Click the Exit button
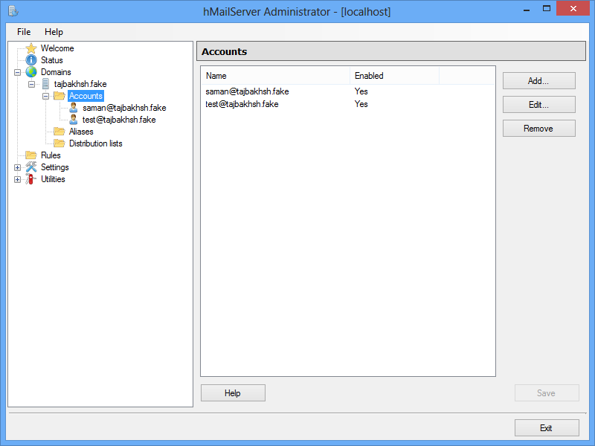 tap(547, 428)
